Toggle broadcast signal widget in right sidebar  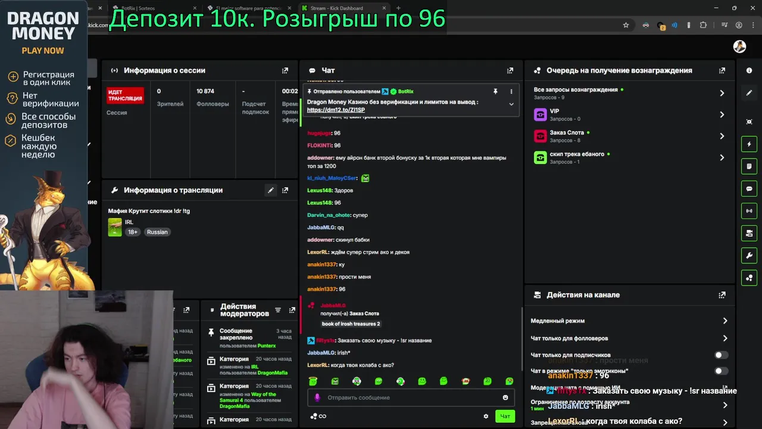click(x=749, y=211)
